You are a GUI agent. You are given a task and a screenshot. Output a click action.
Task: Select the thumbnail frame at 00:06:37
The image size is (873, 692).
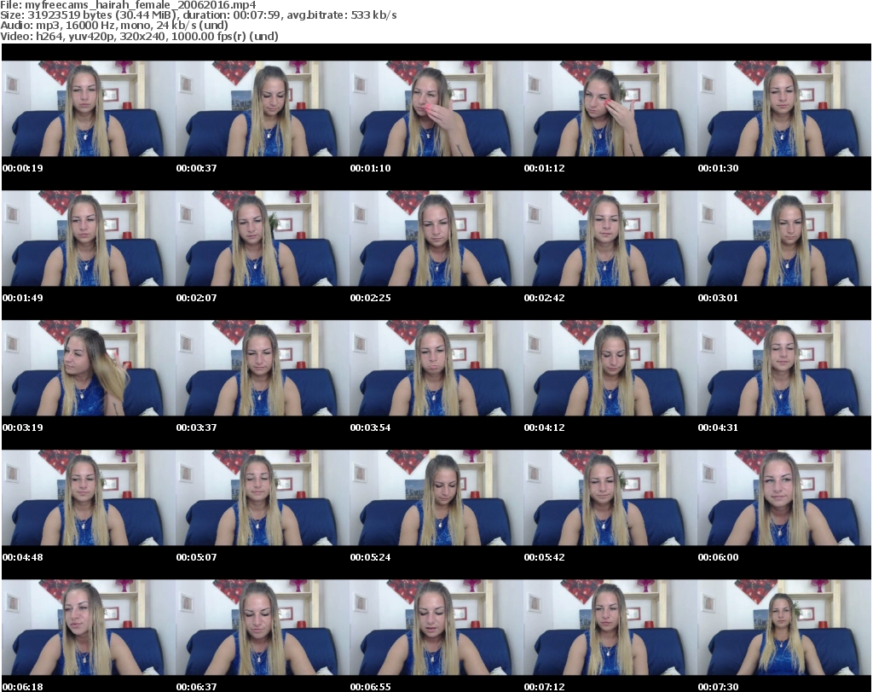click(263, 628)
